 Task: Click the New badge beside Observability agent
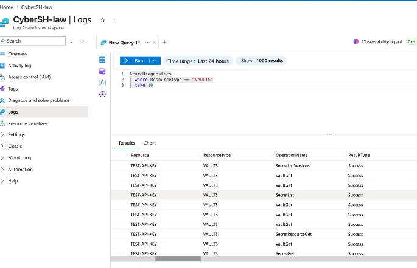412,41
